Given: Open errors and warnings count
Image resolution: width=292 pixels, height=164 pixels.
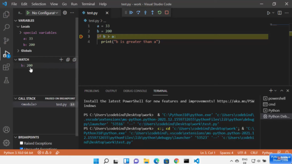Looking at the screenshot, I should coord(44,153).
